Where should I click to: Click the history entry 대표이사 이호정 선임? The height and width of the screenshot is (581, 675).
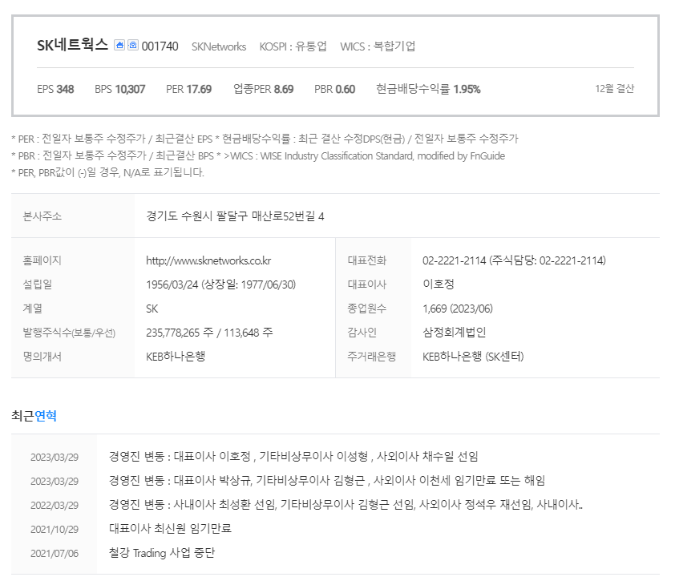click(x=293, y=457)
